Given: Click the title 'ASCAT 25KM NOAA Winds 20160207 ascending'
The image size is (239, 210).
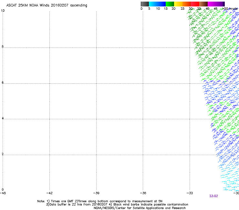Looking at the screenshot, I should pyautogui.click(x=47, y=5).
